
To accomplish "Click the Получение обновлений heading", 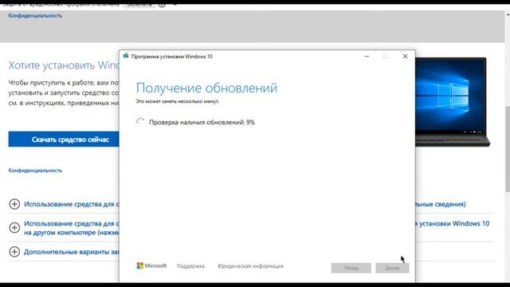I will coord(206,88).
